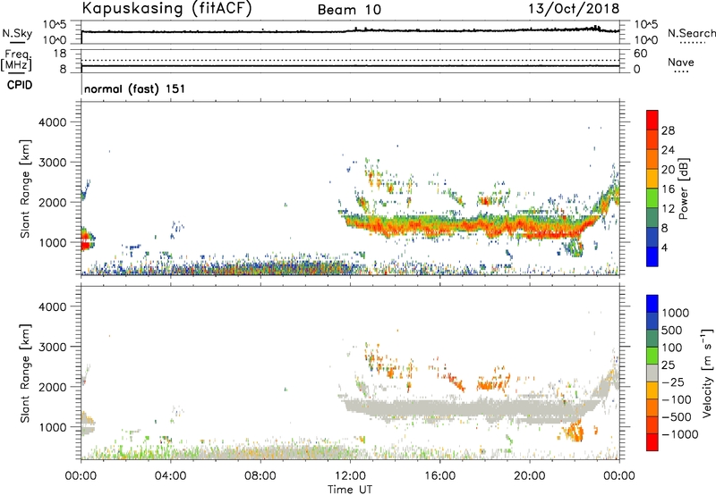Viewport: 716px width, 495px height.
Task: Click the '100' velocity colorbar value
Action: coord(672,348)
